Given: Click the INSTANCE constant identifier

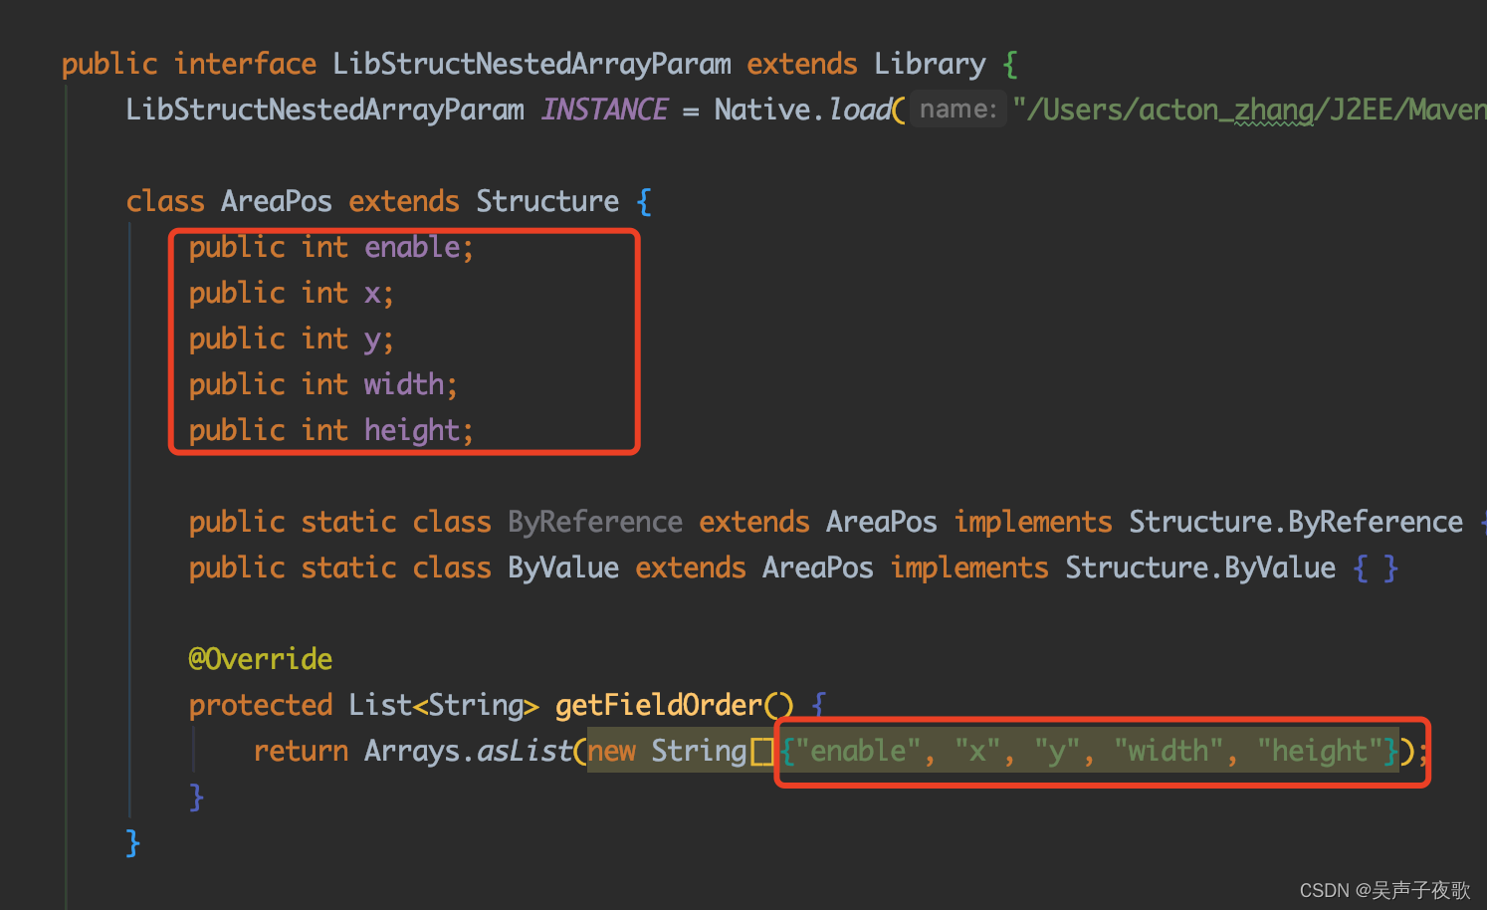Looking at the screenshot, I should pyautogui.click(x=604, y=110).
